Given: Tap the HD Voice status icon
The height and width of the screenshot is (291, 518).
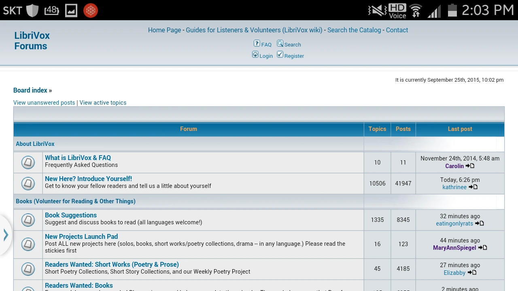Looking at the screenshot, I should tap(397, 11).
